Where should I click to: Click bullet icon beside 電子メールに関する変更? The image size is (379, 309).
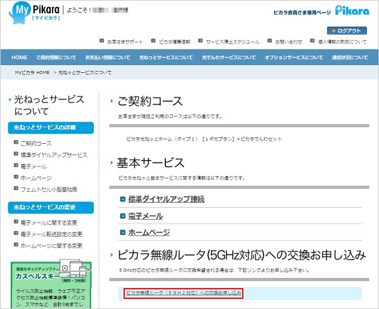16,222
